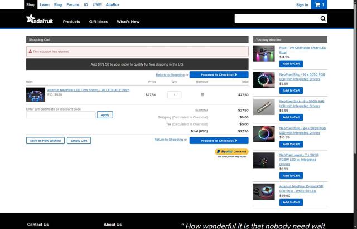Add the $9.95 NeoPixel Ring to the cart
This screenshot has height=229, width=357.
291,91
